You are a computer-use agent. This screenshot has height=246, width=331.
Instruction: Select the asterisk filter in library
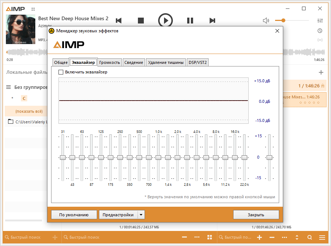tap(13, 98)
